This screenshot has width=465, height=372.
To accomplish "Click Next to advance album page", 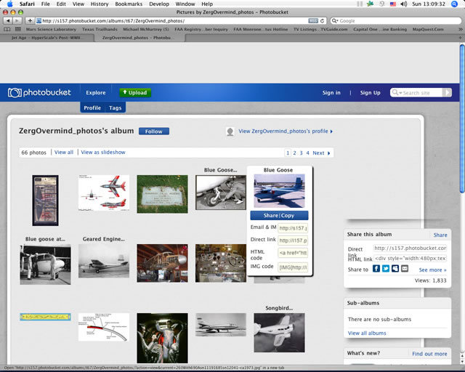I will (x=320, y=153).
